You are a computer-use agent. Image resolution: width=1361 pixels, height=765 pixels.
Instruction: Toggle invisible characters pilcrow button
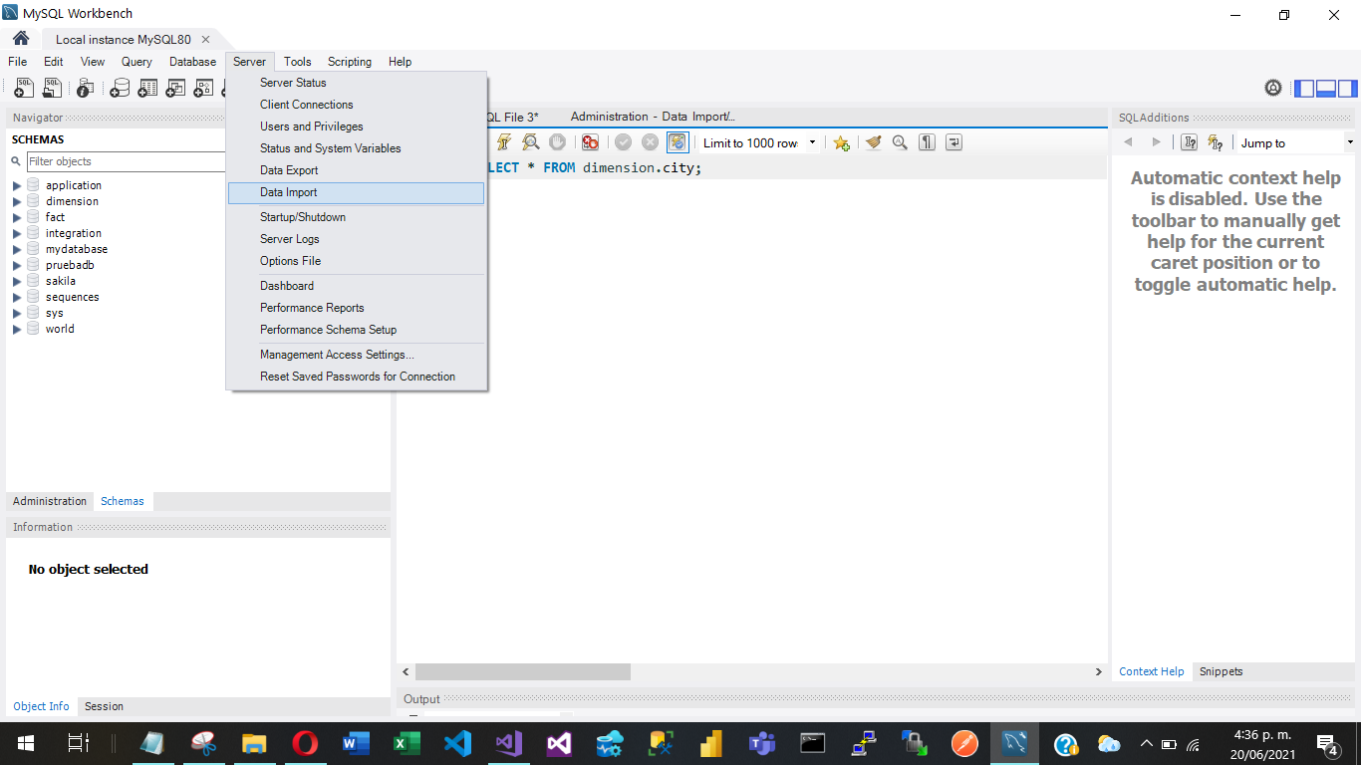928,142
